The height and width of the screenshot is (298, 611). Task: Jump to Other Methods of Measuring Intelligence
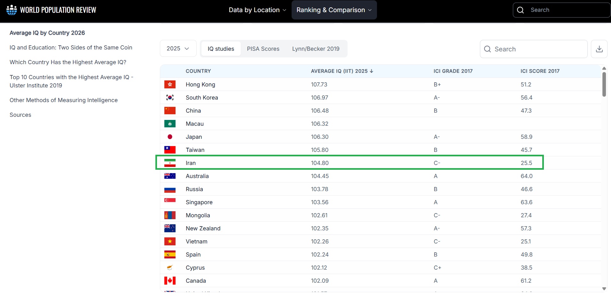pyautogui.click(x=64, y=100)
